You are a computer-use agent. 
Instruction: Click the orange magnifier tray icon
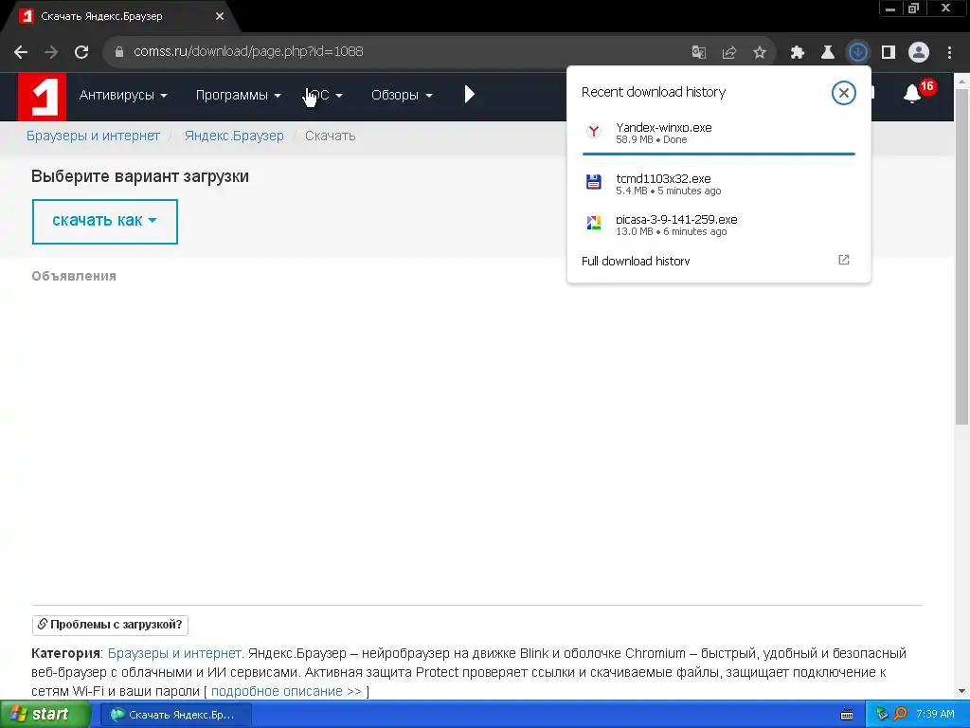tap(900, 715)
